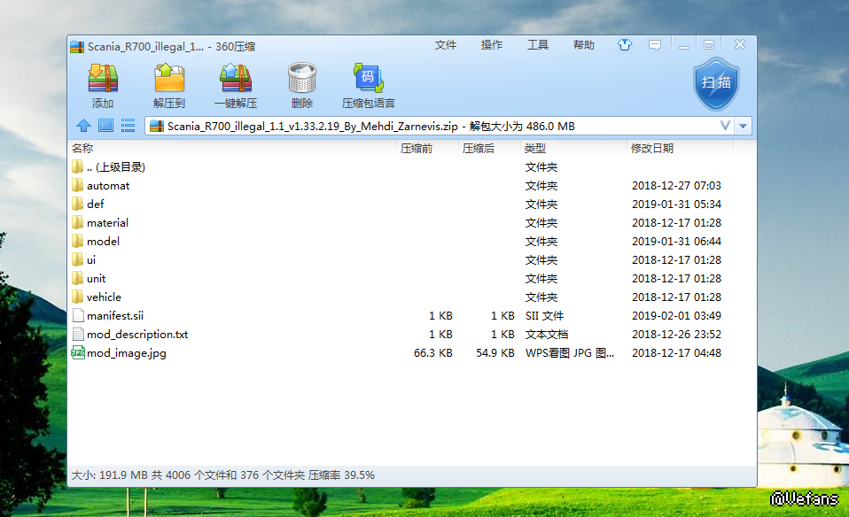Click the 删除 (Delete) trash icon

pyautogui.click(x=301, y=80)
